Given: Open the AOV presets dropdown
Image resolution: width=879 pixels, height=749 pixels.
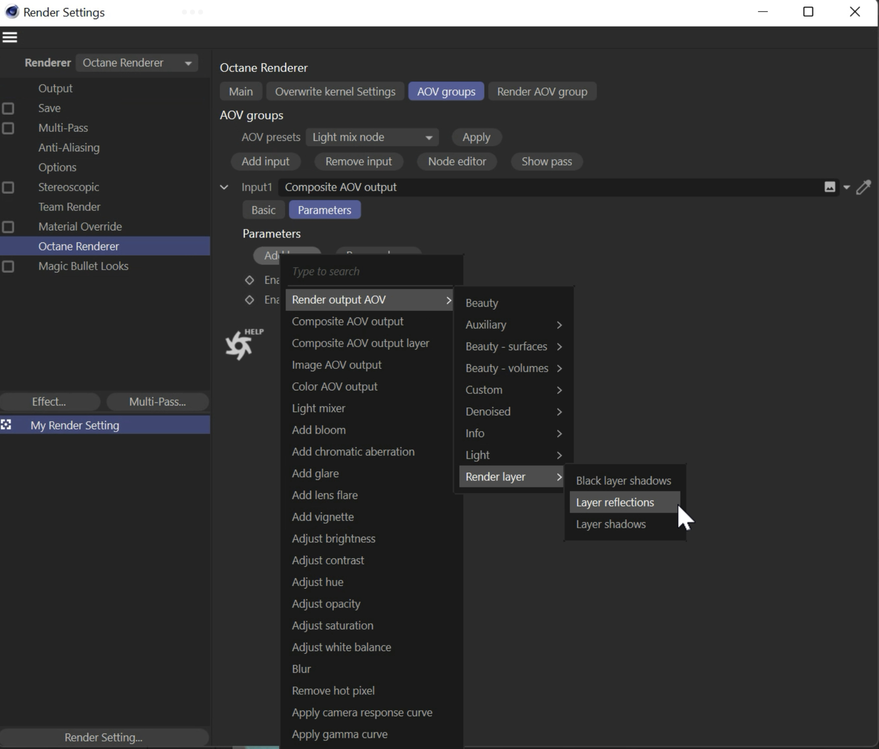Looking at the screenshot, I should pyautogui.click(x=372, y=137).
